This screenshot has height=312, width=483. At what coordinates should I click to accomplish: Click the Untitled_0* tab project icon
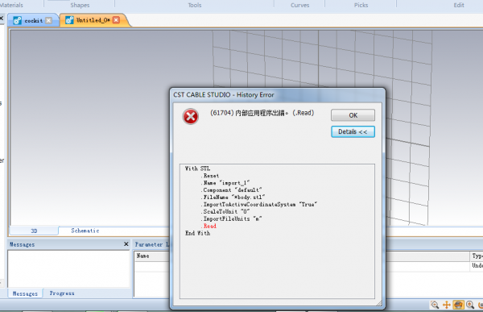69,20
